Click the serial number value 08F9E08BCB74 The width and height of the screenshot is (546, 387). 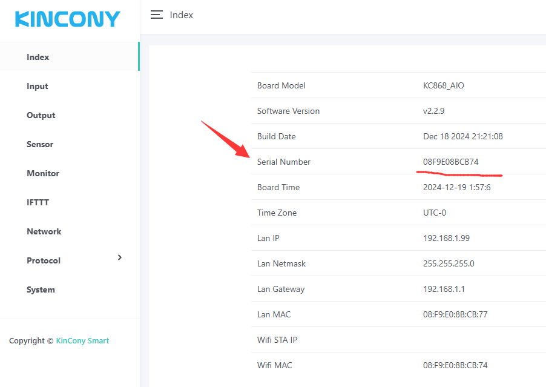click(x=451, y=162)
